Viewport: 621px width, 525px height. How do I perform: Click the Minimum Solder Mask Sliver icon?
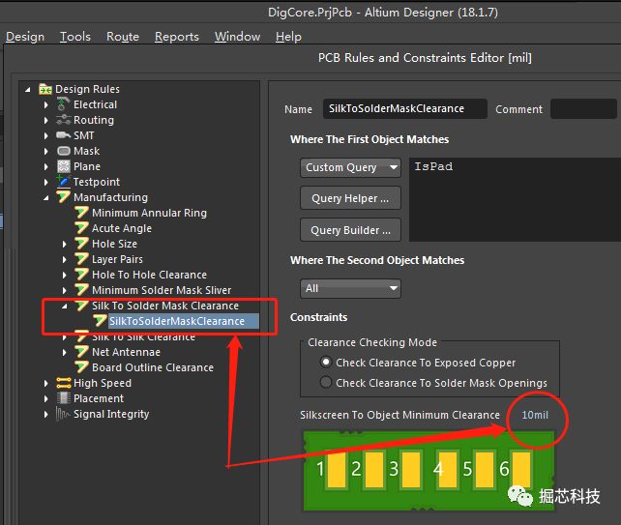[x=81, y=290]
